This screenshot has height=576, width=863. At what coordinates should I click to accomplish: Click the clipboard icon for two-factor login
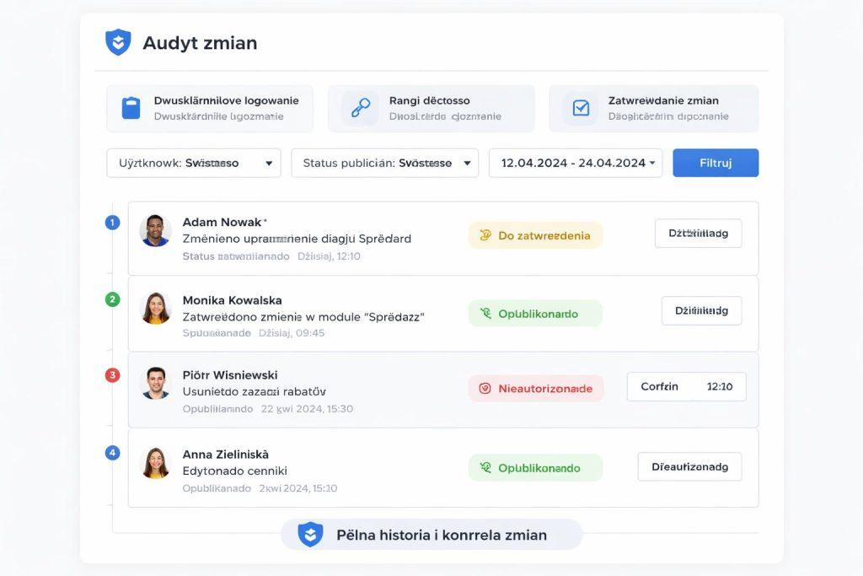131,108
